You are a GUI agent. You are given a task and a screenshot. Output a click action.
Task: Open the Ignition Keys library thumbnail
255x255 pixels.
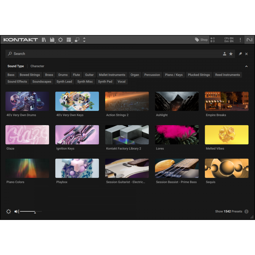(77, 135)
